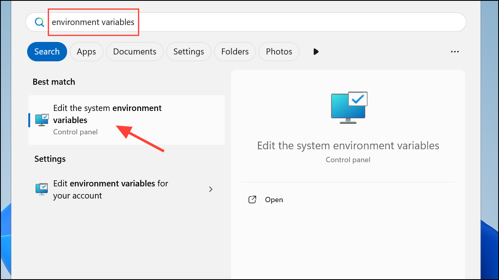Switch to the Apps filter tab

pyautogui.click(x=86, y=51)
